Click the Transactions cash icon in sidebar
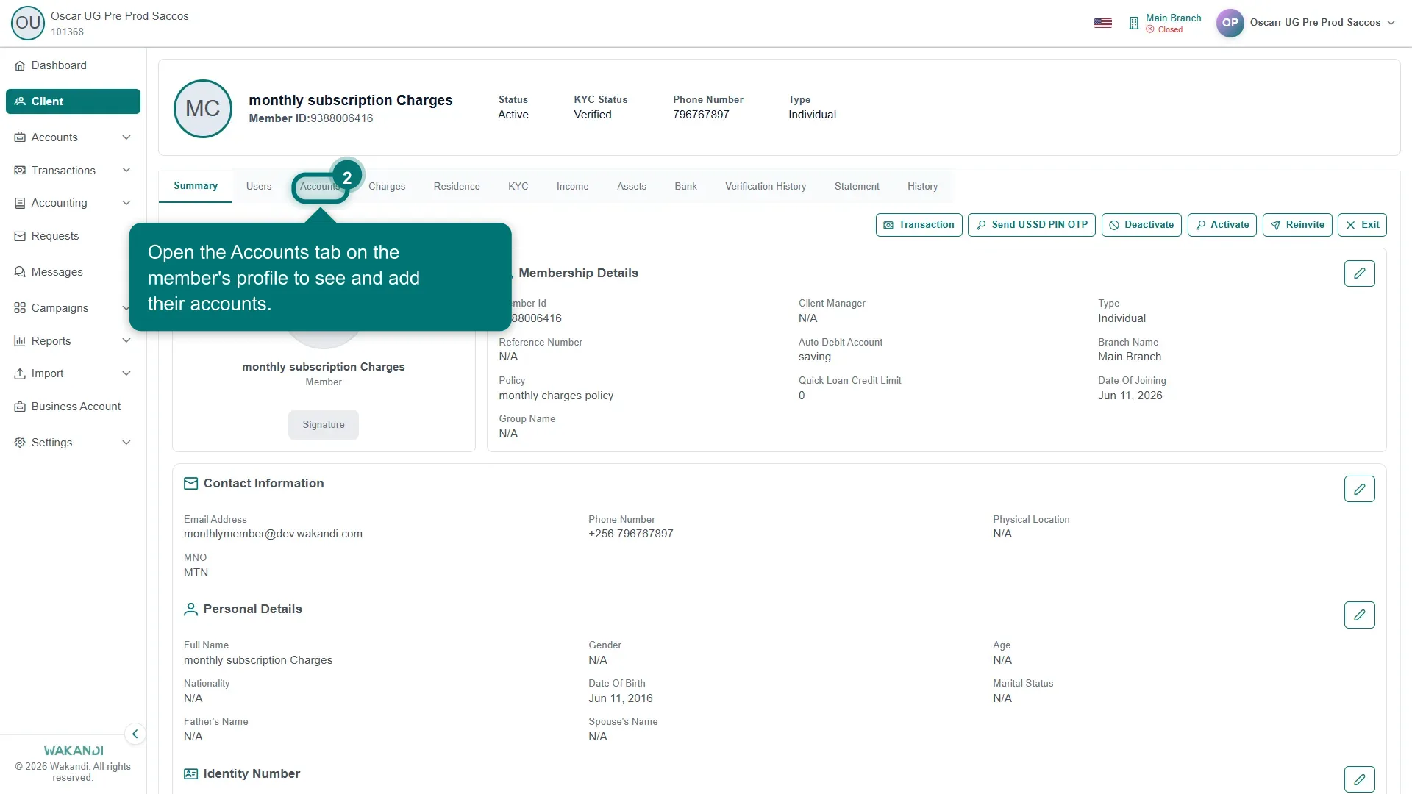The height and width of the screenshot is (794, 1412). tap(20, 171)
